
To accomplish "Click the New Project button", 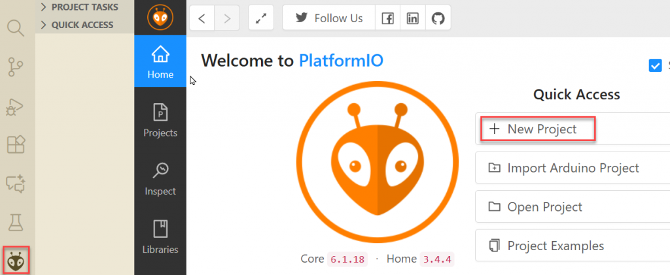I will (x=538, y=129).
